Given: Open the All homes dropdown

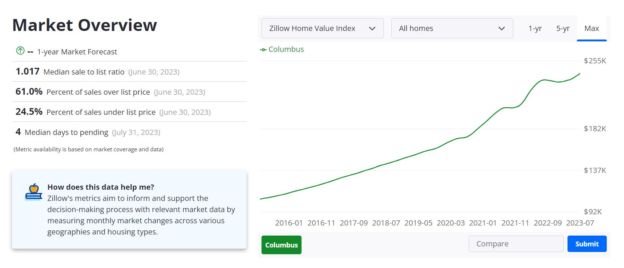Looking at the screenshot, I should coord(452,28).
